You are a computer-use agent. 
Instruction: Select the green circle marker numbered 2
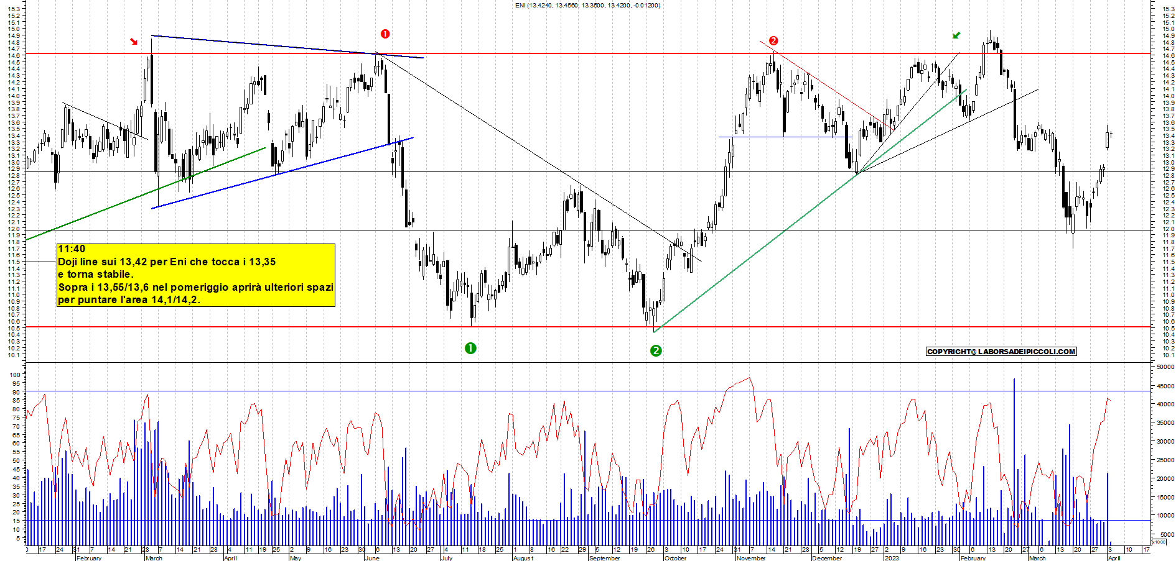coord(656,351)
